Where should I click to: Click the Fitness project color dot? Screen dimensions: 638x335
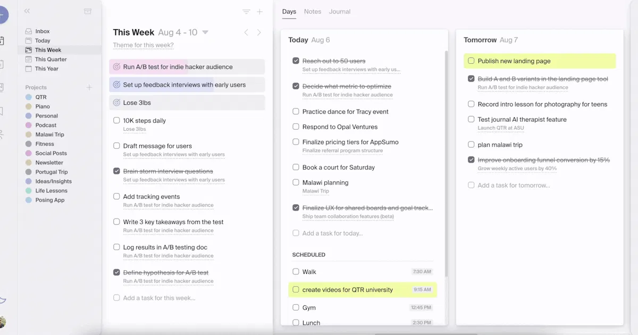[29, 144]
